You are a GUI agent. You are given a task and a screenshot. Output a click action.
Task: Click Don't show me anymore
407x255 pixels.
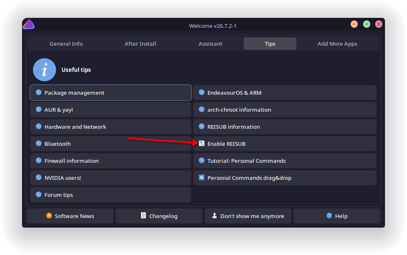click(248, 216)
